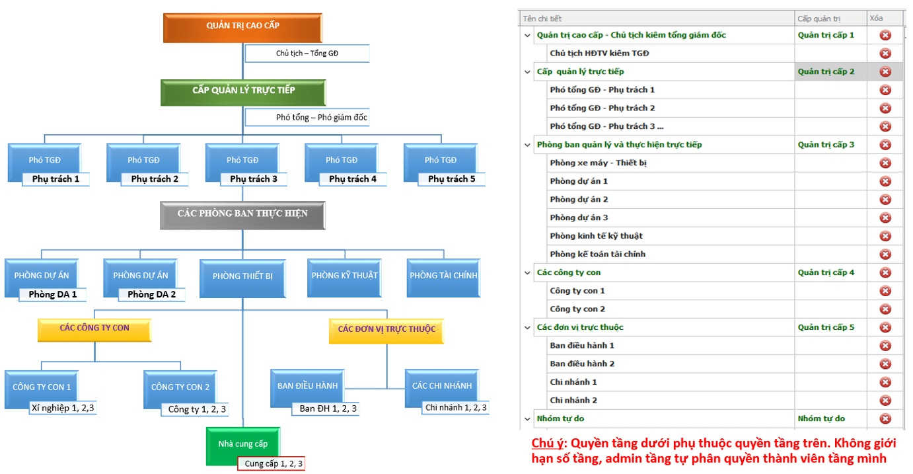The width and height of the screenshot is (913, 474).
Task: Collapse the Các đơn vị trực thuộc group
Action: [527, 327]
